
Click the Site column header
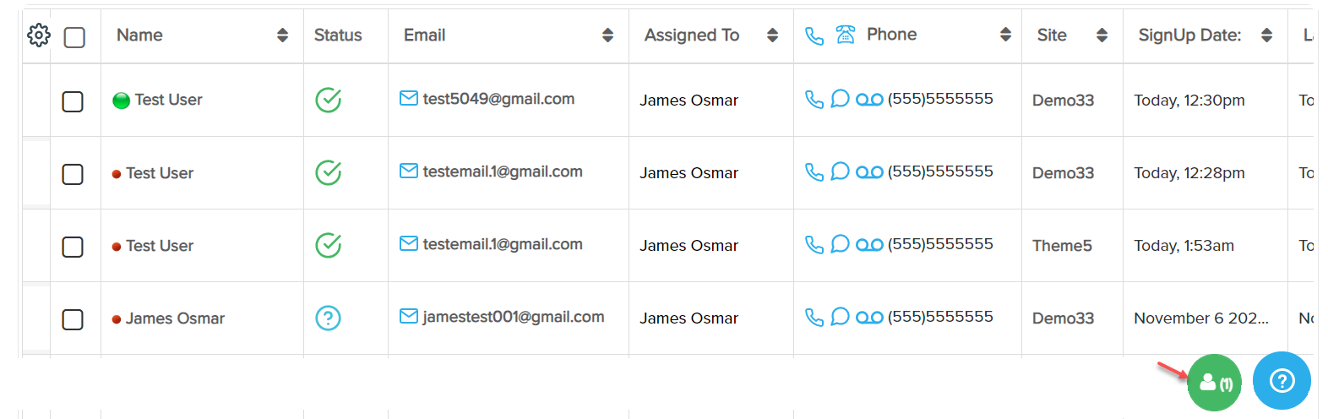[1052, 35]
